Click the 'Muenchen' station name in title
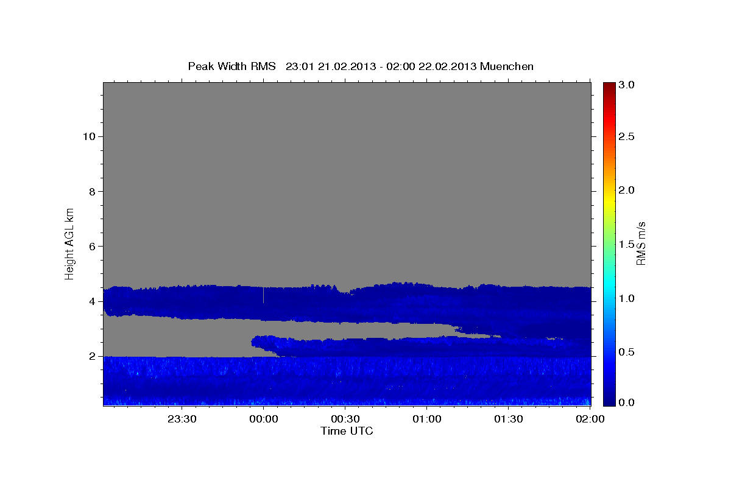 point(507,66)
